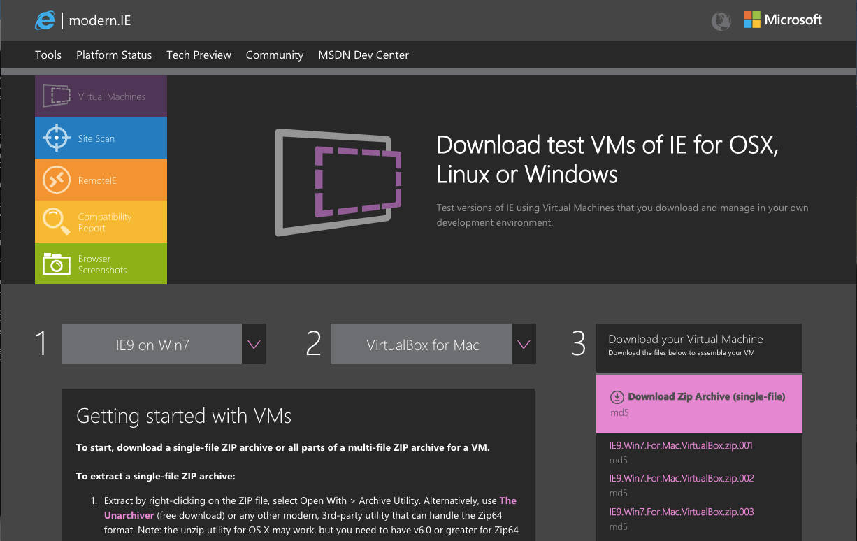Click md5 under the single-file download

tap(619, 413)
